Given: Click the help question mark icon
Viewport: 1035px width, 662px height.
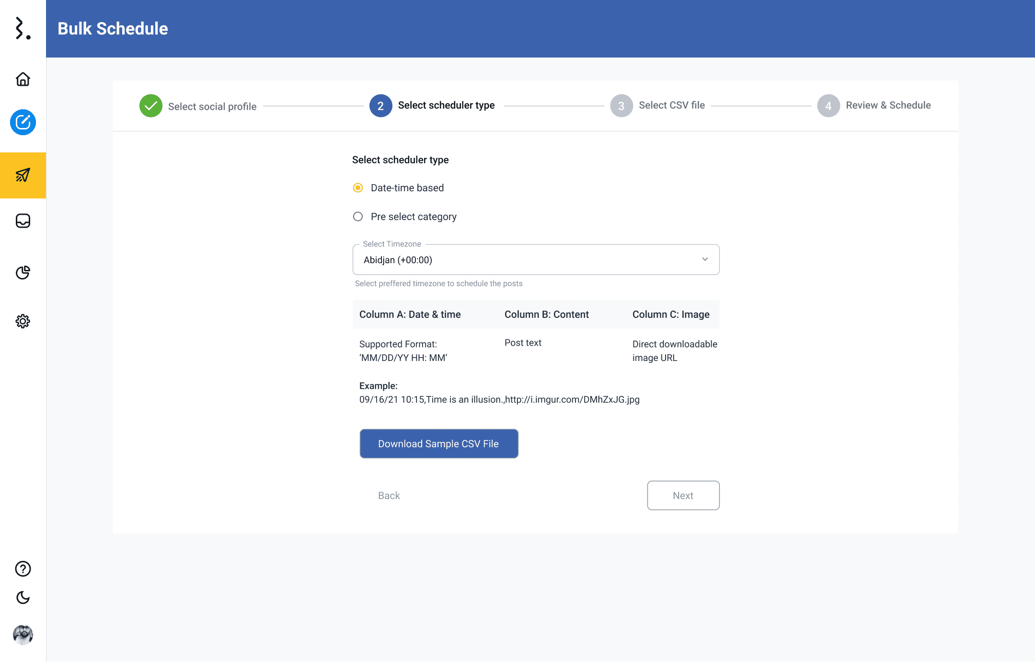Looking at the screenshot, I should 23,569.
